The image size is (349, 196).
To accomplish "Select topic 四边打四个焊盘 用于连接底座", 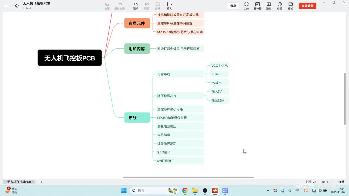I will click(179, 49).
